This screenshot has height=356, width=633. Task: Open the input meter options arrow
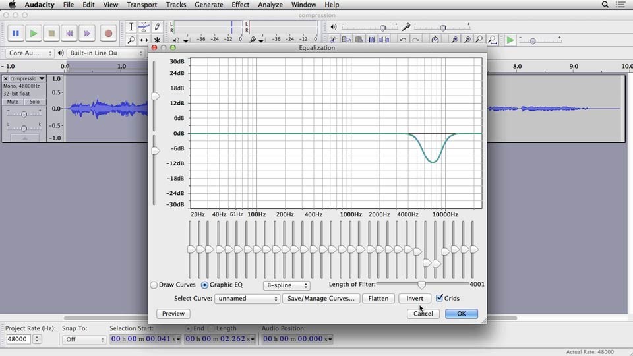coord(261,40)
